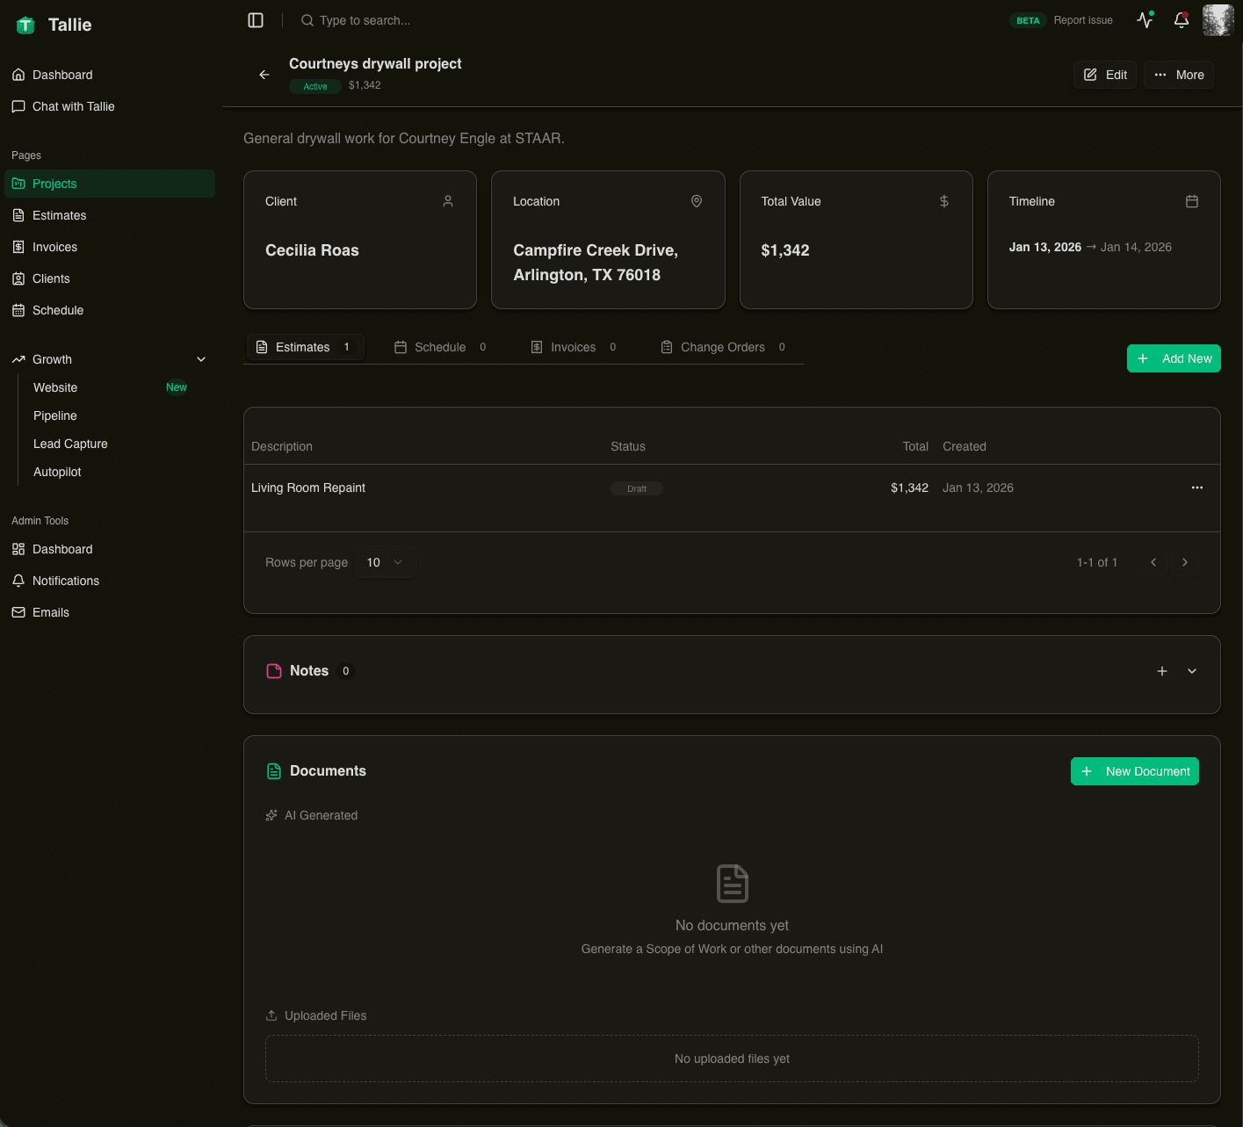Expand the Notes section chevron
Screen dimensions: 1243x1127
click(1192, 670)
